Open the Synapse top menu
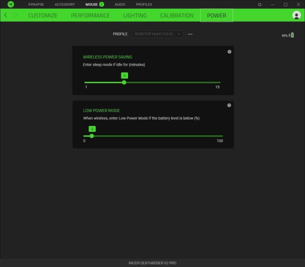Viewport: 305px width, 267px height. (36, 5)
